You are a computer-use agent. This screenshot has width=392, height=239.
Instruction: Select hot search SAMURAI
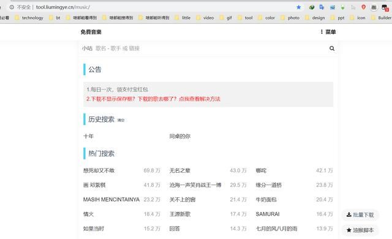(268, 214)
